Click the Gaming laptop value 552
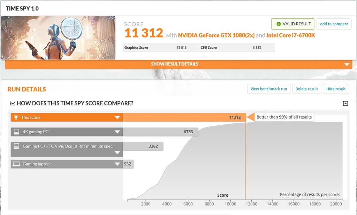The image size is (357, 215). pyautogui.click(x=128, y=164)
